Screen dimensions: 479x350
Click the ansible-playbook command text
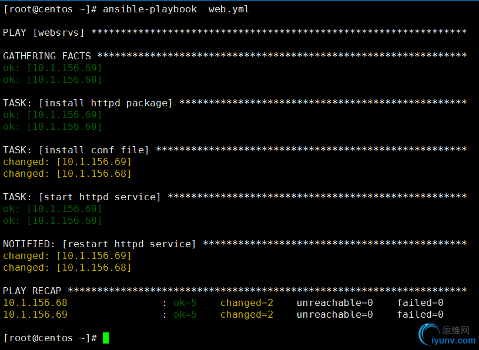click(x=150, y=9)
